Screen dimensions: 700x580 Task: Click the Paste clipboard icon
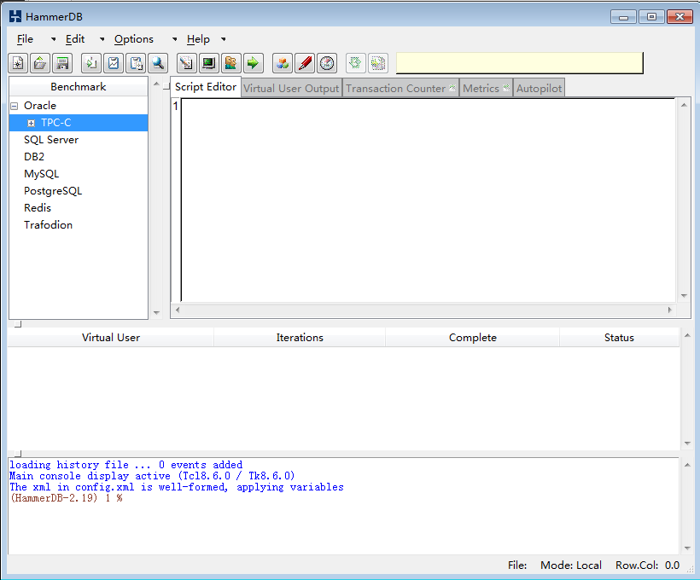tap(136, 63)
